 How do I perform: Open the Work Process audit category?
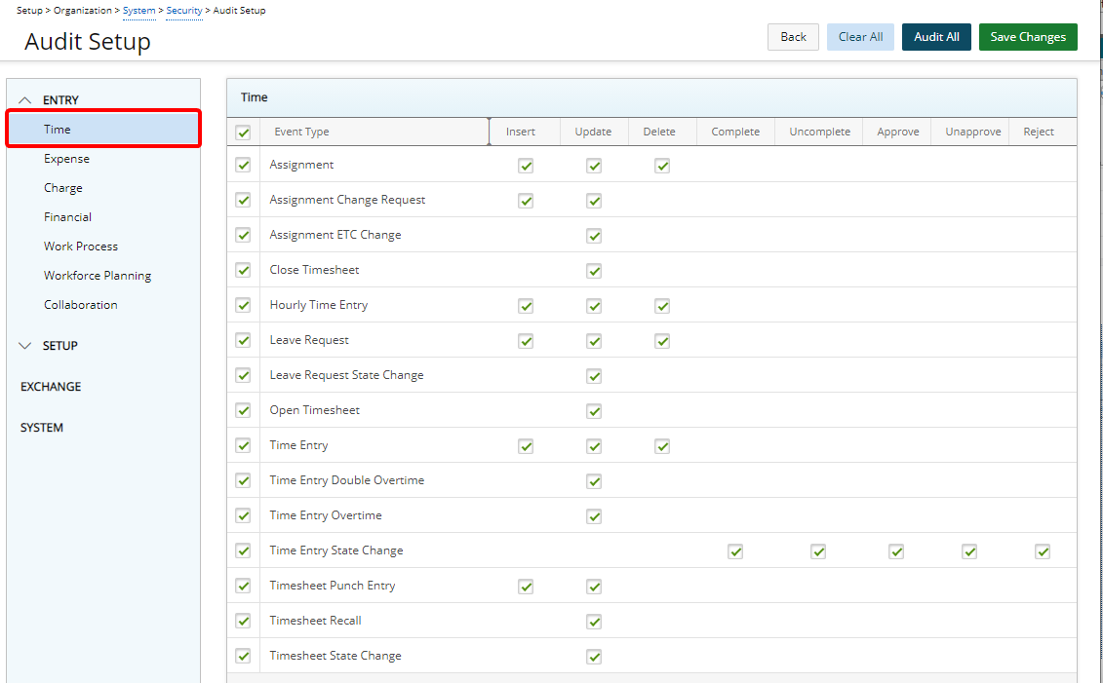(x=81, y=247)
